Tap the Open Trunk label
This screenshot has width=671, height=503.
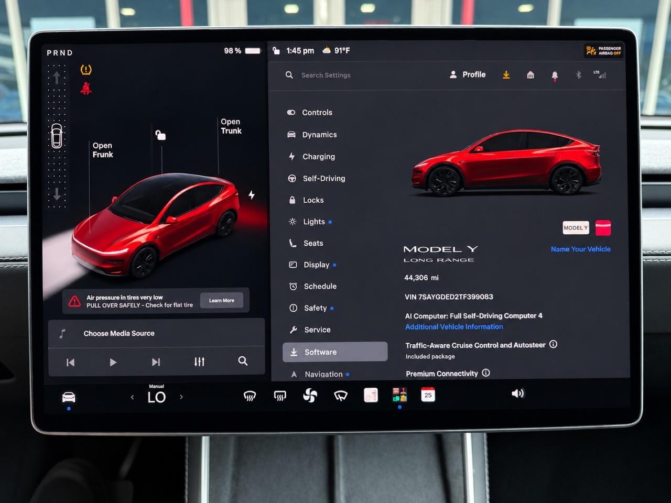point(231,126)
